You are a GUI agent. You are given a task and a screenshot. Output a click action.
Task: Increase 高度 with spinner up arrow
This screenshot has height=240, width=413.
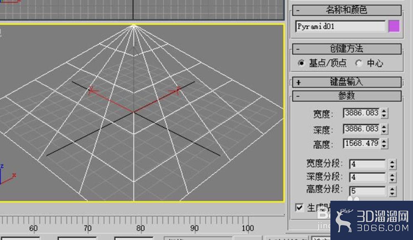[x=384, y=141]
